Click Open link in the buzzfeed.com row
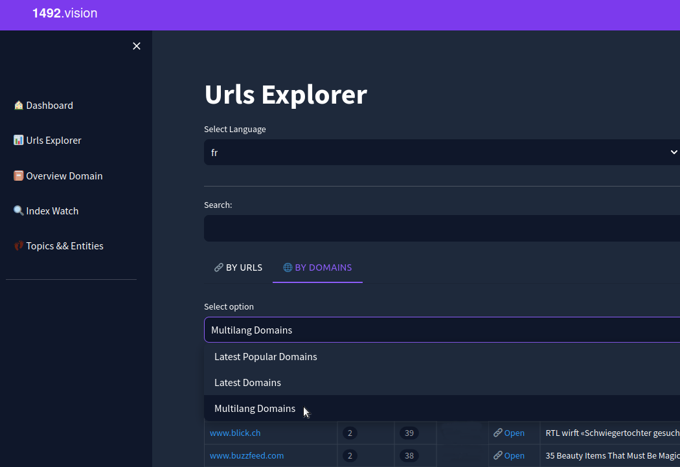 pyautogui.click(x=509, y=456)
